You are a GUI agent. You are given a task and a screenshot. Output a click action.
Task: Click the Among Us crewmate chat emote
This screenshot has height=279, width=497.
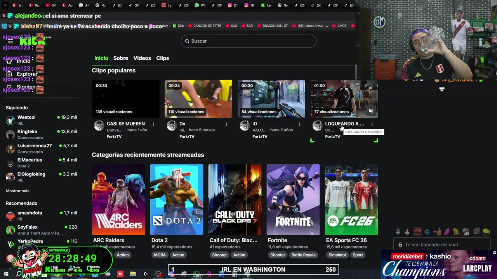coord(427,232)
